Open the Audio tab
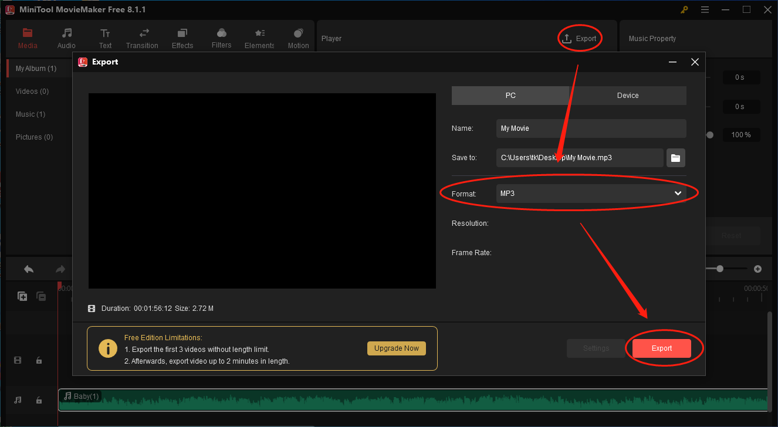Viewport: 778px width, 427px height. [66, 39]
